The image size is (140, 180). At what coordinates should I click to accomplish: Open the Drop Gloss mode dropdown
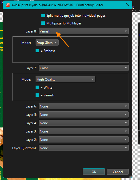[x=47, y=42]
